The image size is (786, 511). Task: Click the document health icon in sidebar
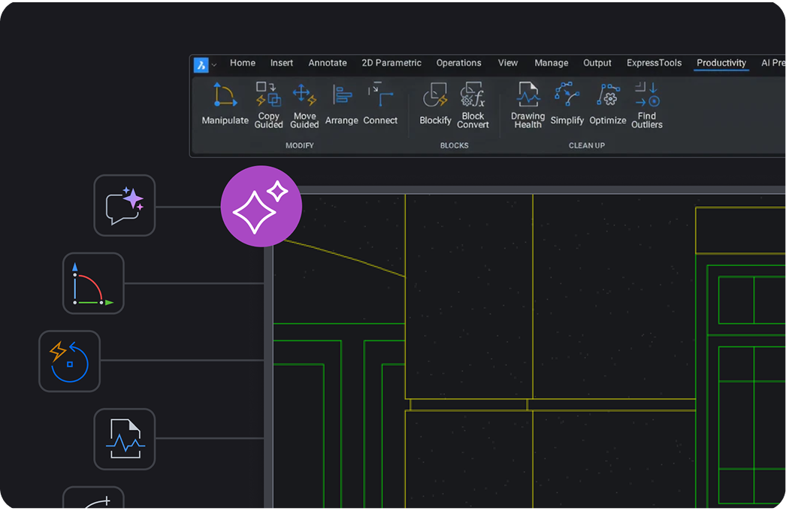124,439
